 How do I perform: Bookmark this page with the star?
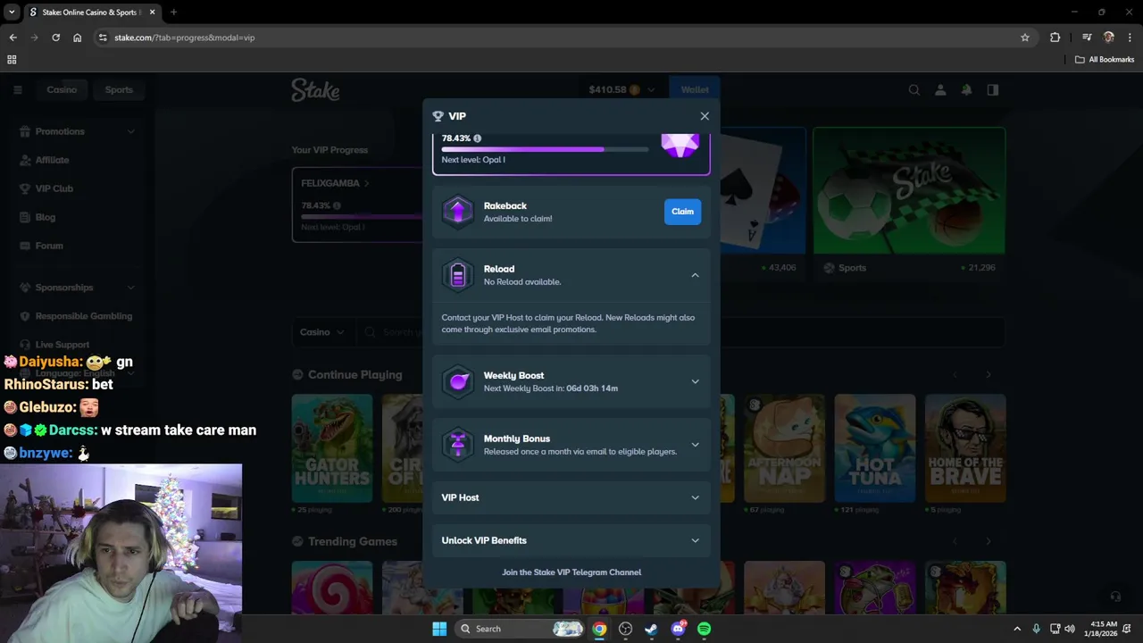pos(1025,38)
